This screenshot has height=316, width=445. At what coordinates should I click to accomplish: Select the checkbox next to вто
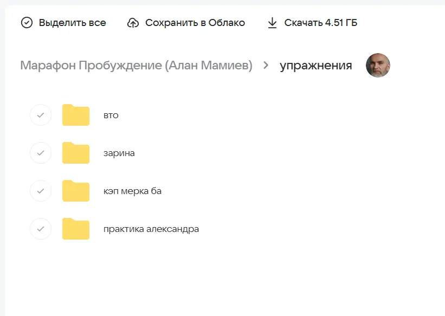coord(40,115)
